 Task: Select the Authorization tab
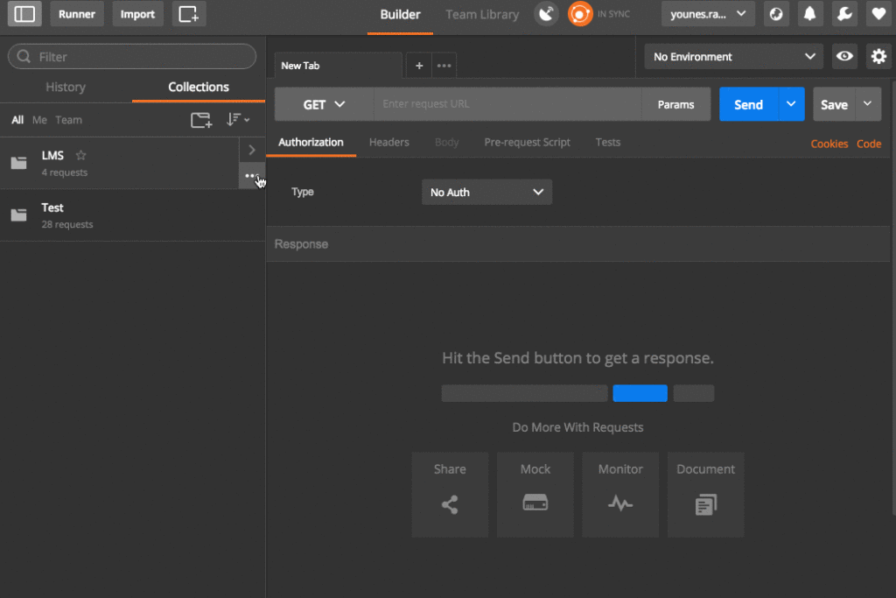tap(311, 143)
